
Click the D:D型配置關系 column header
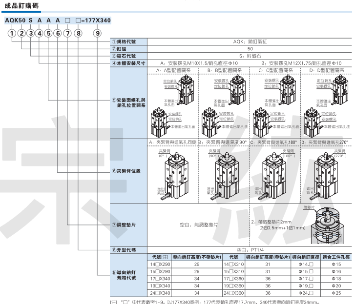[327, 71]
